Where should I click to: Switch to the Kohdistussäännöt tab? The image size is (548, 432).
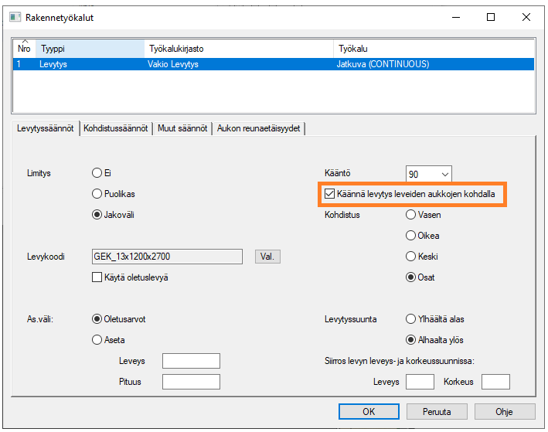(115, 129)
